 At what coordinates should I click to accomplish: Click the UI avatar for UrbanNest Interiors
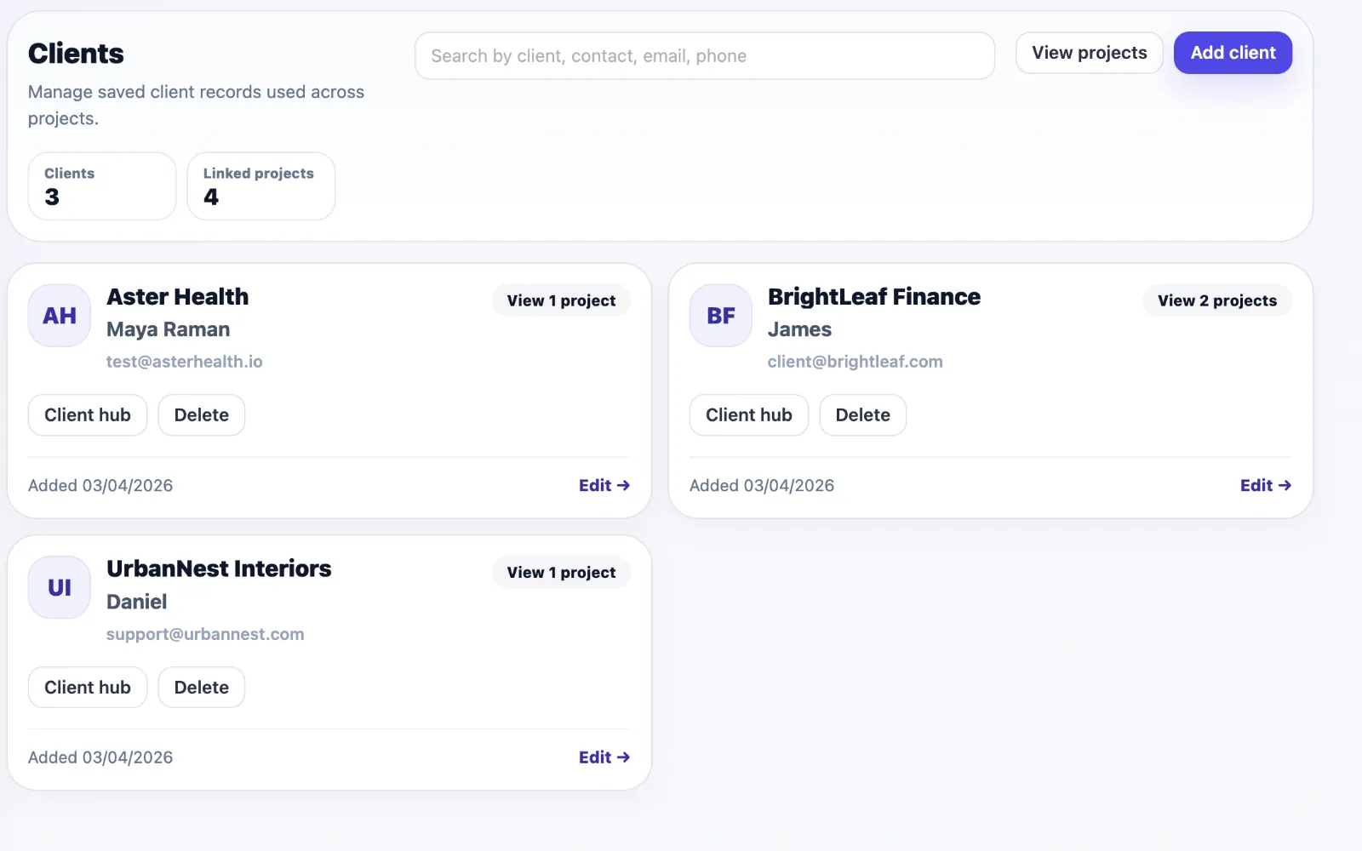[60, 587]
